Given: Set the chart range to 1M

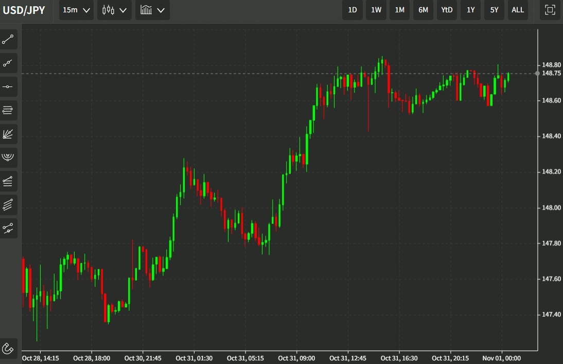Looking at the screenshot, I should (x=400, y=10).
